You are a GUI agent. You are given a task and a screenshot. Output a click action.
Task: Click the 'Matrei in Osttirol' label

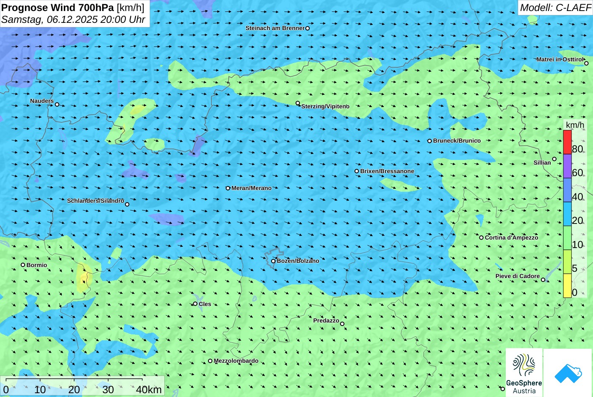pos(560,60)
